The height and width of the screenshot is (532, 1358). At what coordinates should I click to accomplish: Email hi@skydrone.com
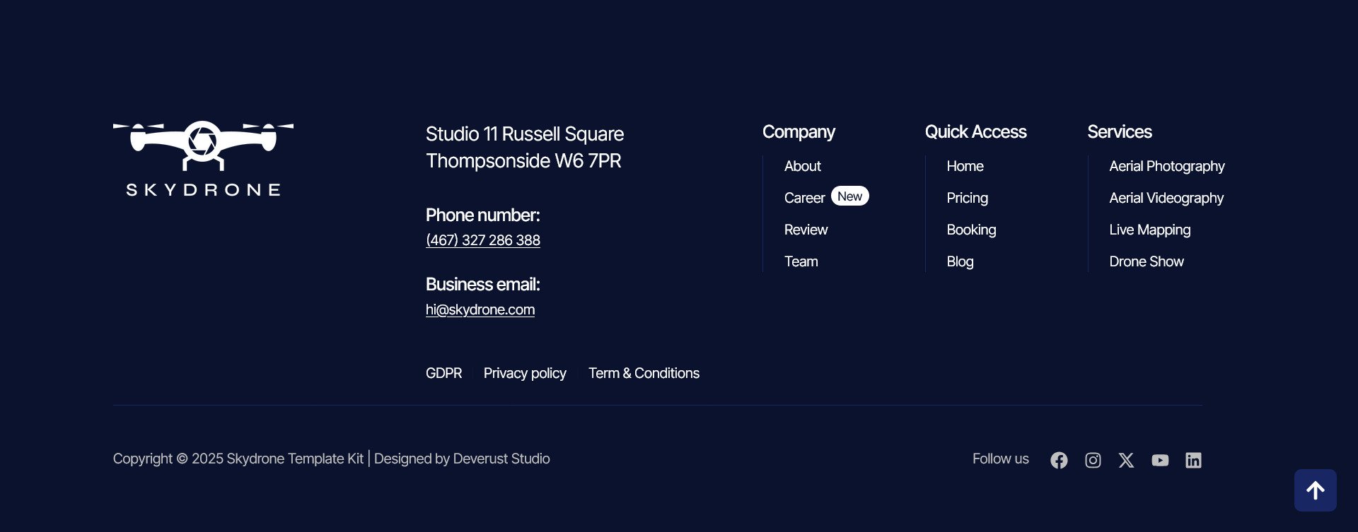(x=480, y=309)
